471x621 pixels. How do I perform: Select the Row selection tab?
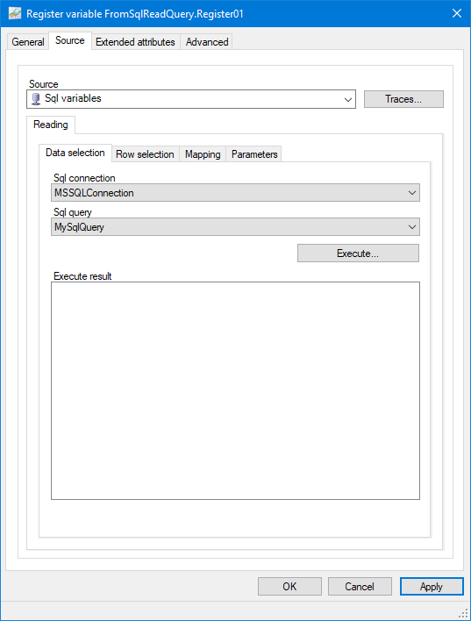click(145, 154)
